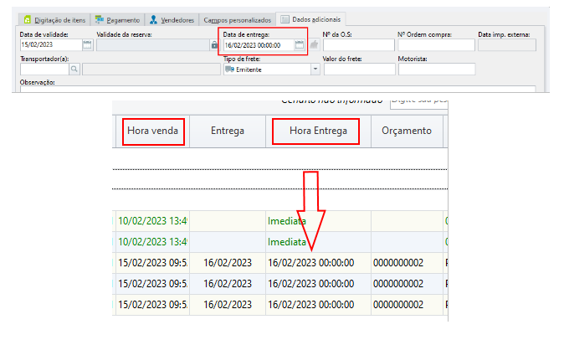Image resolution: width=564 pixels, height=340 pixels.
Task: Open calendar for Data de validade
Action: [x=87, y=45]
